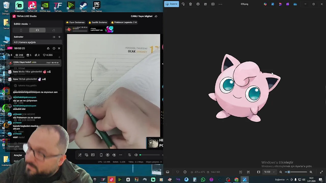This screenshot has width=326, height=183.
Task: Zoom out the image in Photos
Action: [281, 172]
